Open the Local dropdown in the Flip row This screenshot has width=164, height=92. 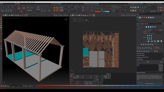pos(138,44)
